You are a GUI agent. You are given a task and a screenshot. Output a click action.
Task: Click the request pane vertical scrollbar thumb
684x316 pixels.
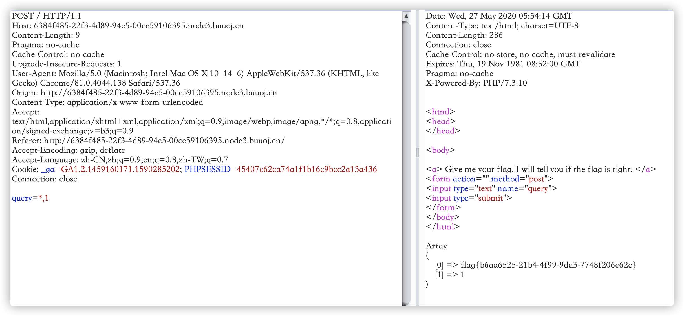(406, 163)
